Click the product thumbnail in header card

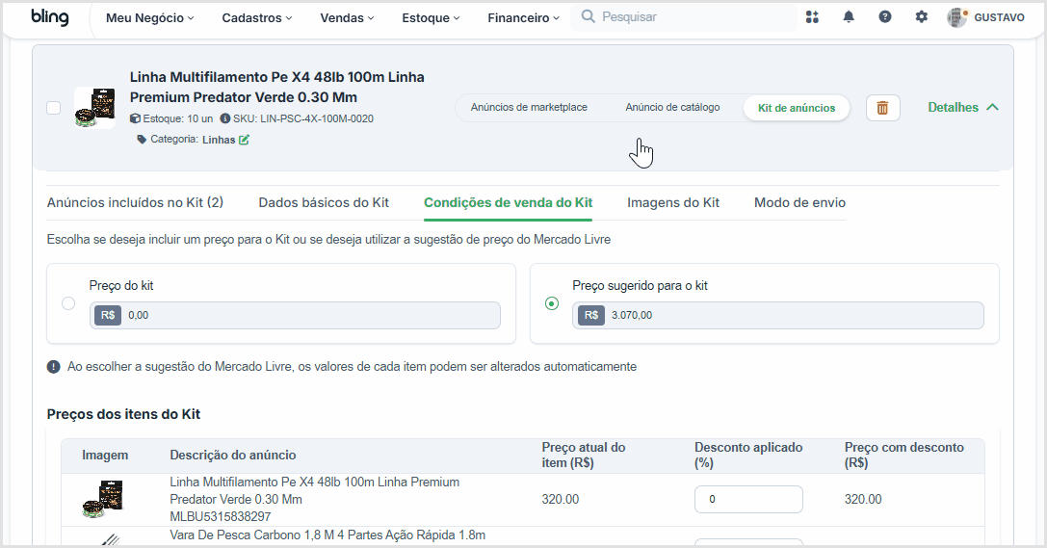point(94,108)
